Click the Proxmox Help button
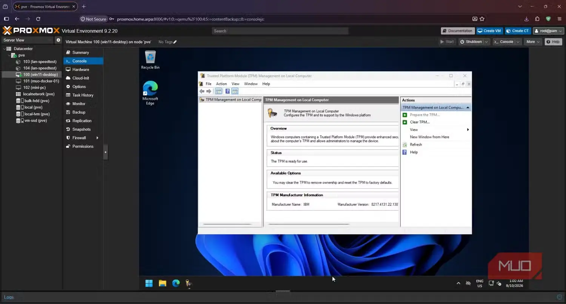The height and width of the screenshot is (304, 566). pos(553,42)
